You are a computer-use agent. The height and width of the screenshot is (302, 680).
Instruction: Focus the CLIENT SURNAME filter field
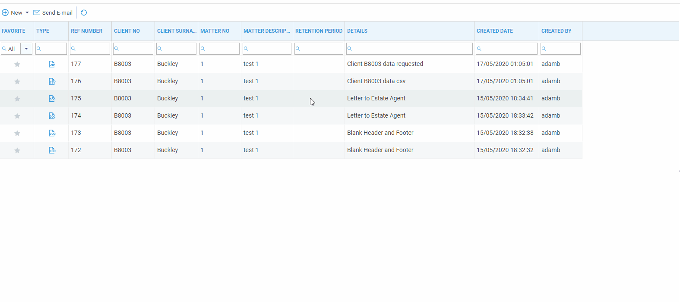(176, 49)
